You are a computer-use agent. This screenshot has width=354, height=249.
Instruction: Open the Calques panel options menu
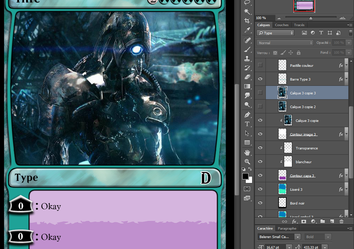(x=349, y=25)
